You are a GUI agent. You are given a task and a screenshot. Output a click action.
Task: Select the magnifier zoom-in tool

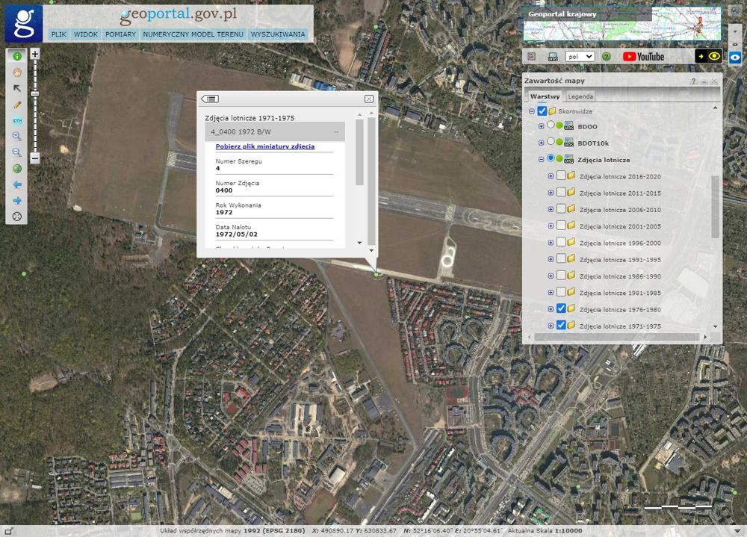coord(17,136)
